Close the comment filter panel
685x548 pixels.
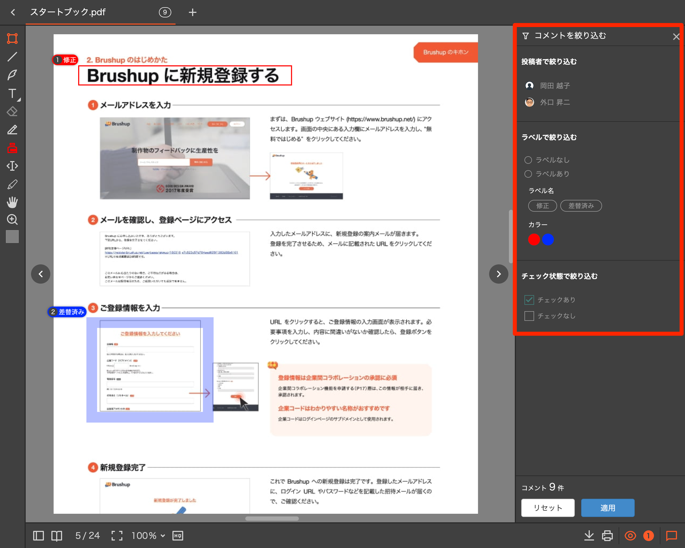click(x=676, y=37)
